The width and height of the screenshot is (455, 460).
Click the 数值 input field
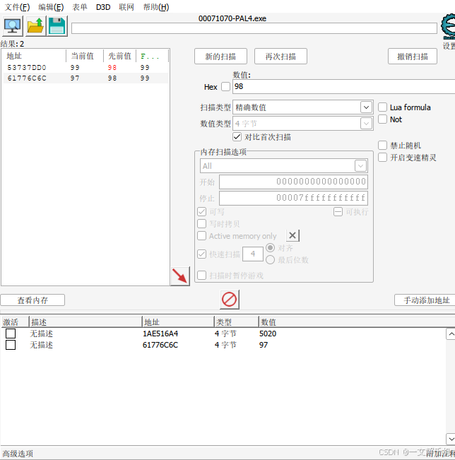344,86
